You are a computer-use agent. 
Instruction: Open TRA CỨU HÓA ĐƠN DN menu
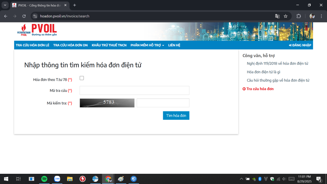[71, 45]
